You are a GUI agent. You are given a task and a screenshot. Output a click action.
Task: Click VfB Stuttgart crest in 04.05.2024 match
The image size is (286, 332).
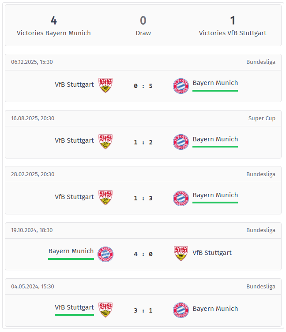pyautogui.click(x=105, y=310)
